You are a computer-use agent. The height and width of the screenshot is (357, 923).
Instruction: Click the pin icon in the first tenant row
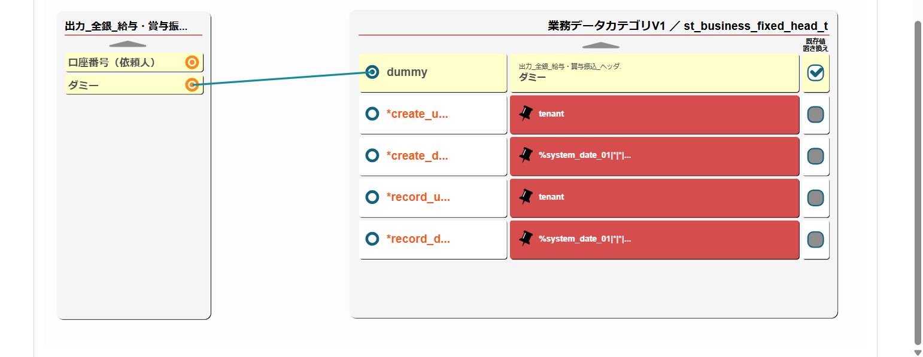tap(526, 114)
